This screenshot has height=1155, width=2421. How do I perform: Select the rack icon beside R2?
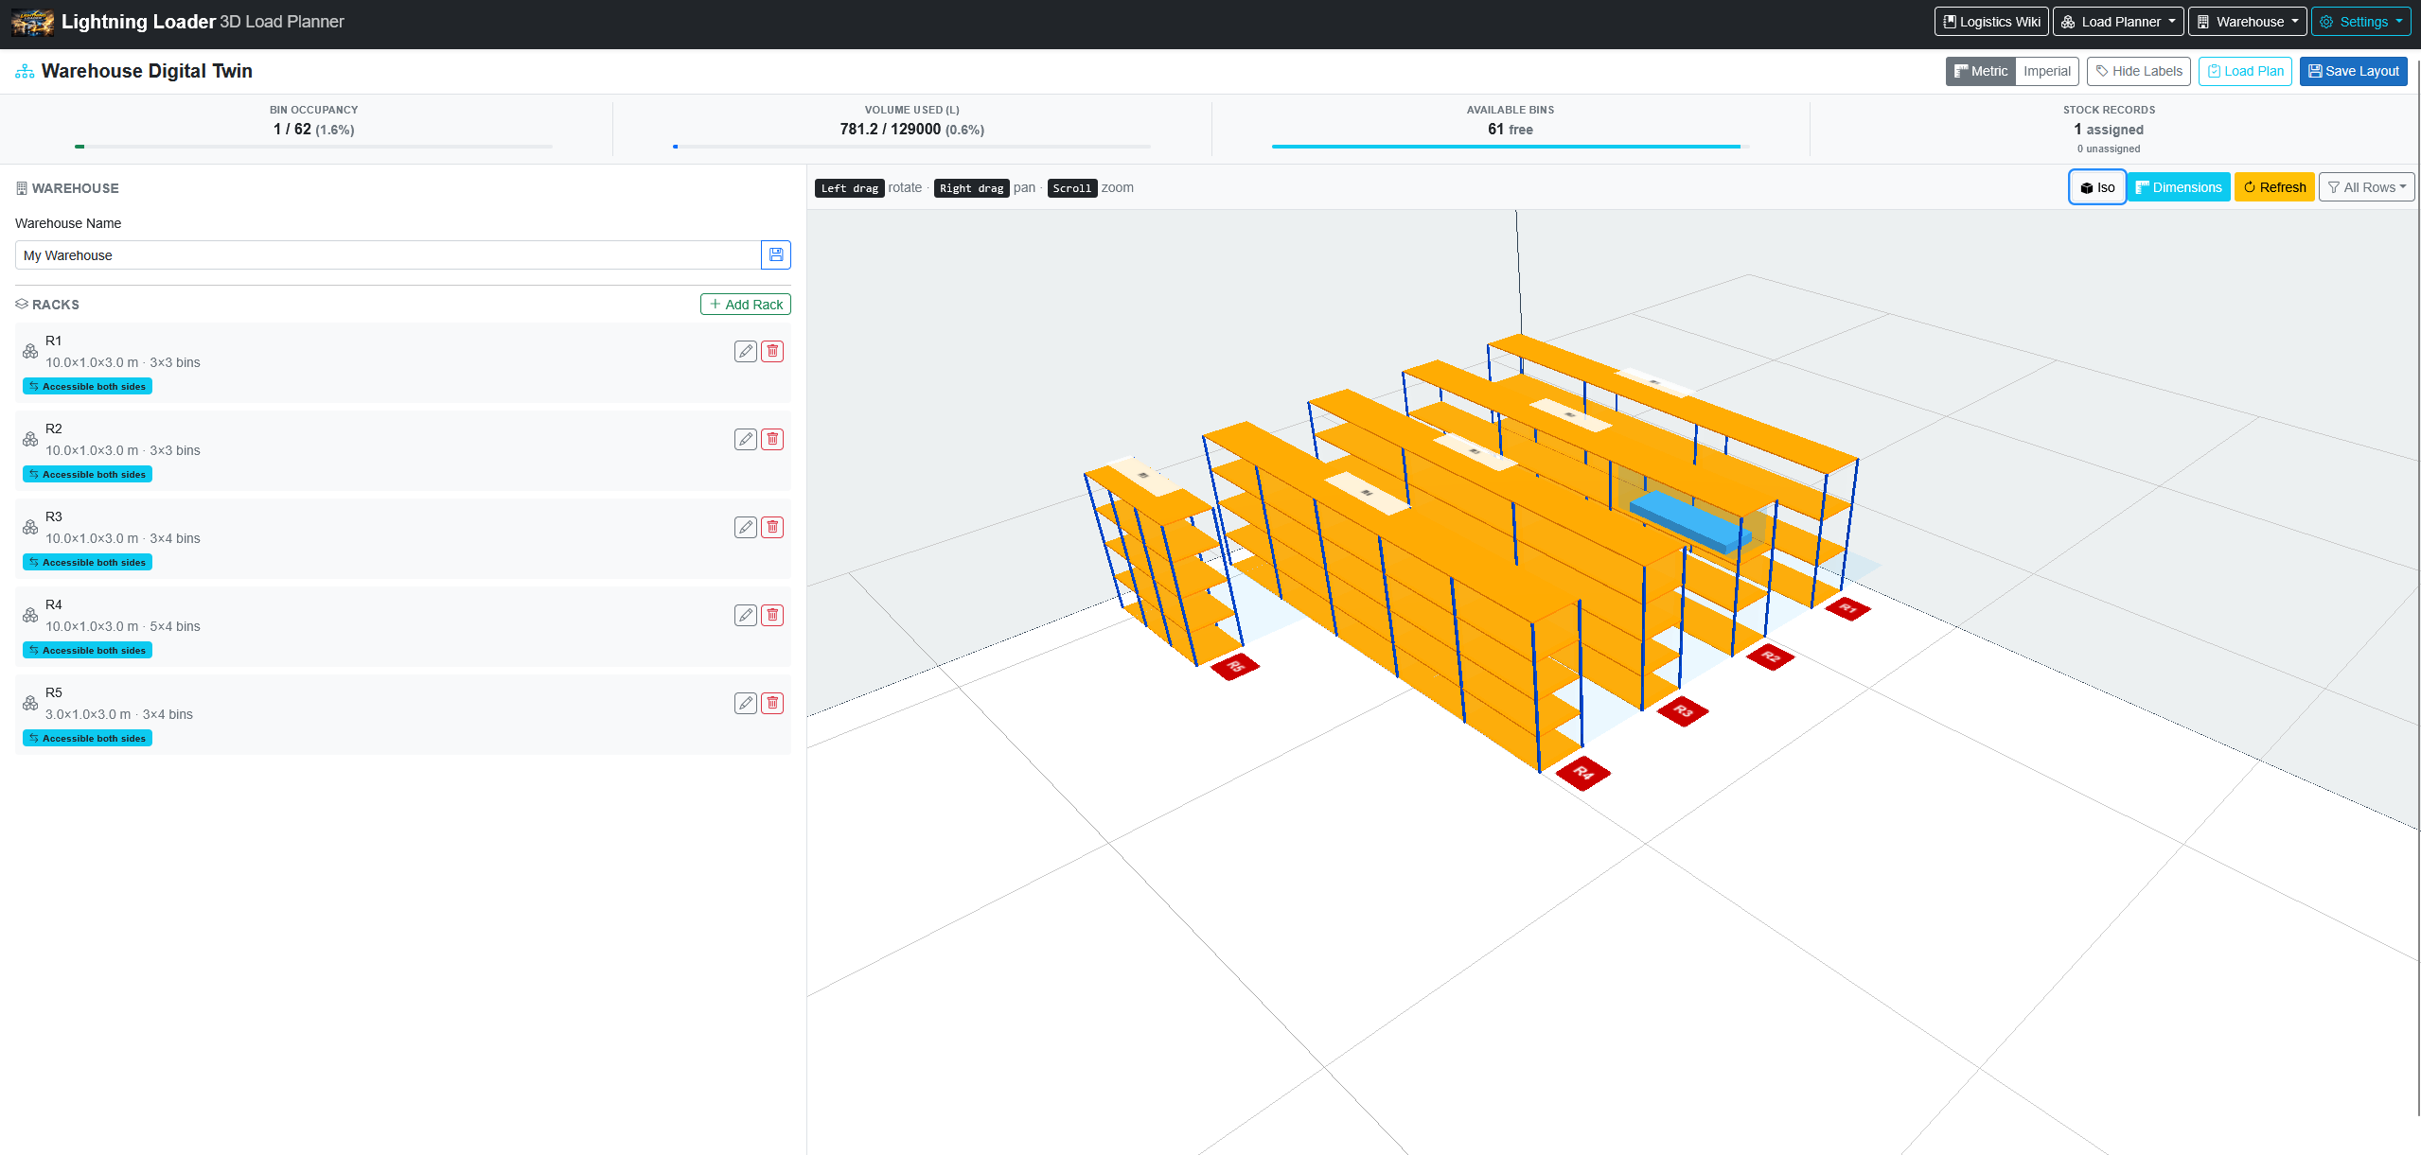coord(29,439)
